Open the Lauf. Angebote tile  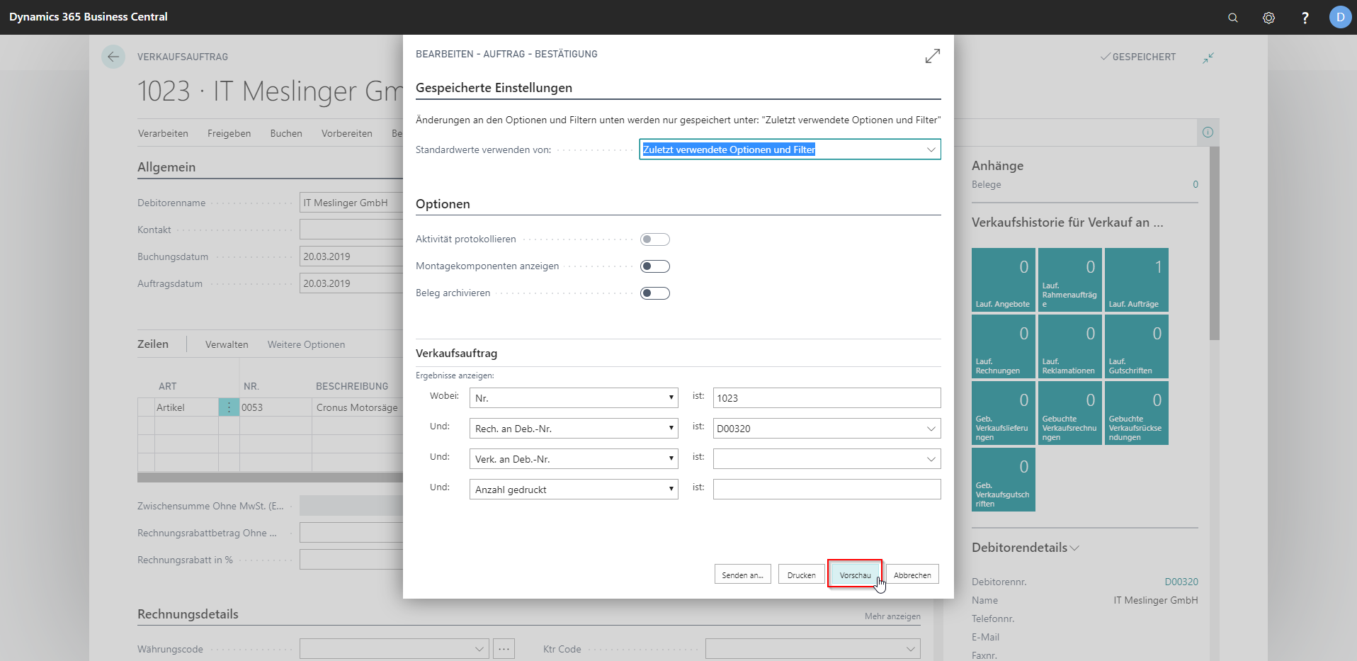pos(1004,280)
